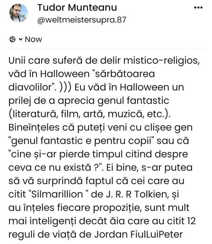This screenshot has height=244, width=212.
Task: Click the word "Silmarillion" in the post
Action: [x=57, y=194]
